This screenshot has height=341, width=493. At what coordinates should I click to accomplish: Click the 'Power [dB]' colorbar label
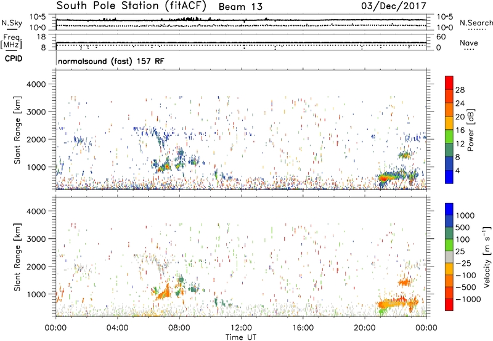coord(470,130)
